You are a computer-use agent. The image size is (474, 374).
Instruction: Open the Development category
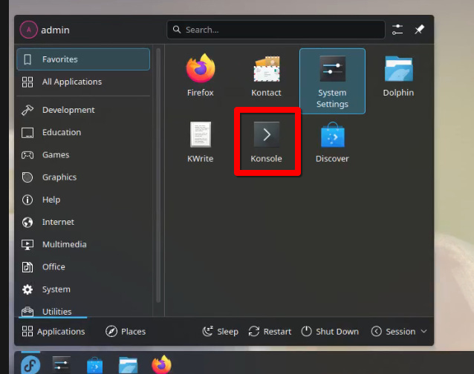pyautogui.click(x=83, y=110)
